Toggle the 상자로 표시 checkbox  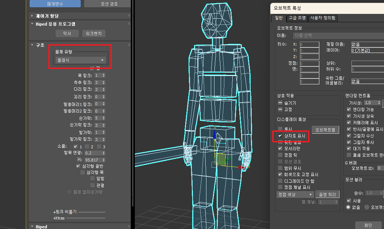(x=280, y=136)
